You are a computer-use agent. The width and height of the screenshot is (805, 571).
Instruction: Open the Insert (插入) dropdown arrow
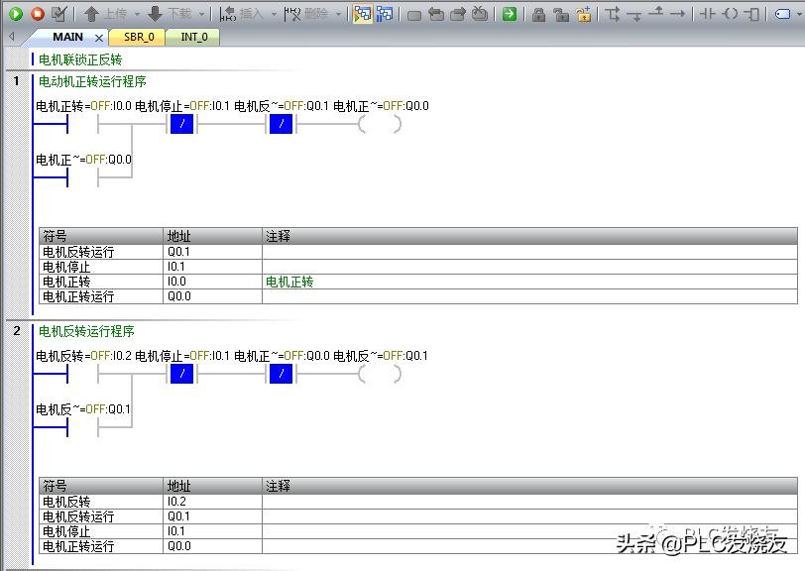(274, 14)
